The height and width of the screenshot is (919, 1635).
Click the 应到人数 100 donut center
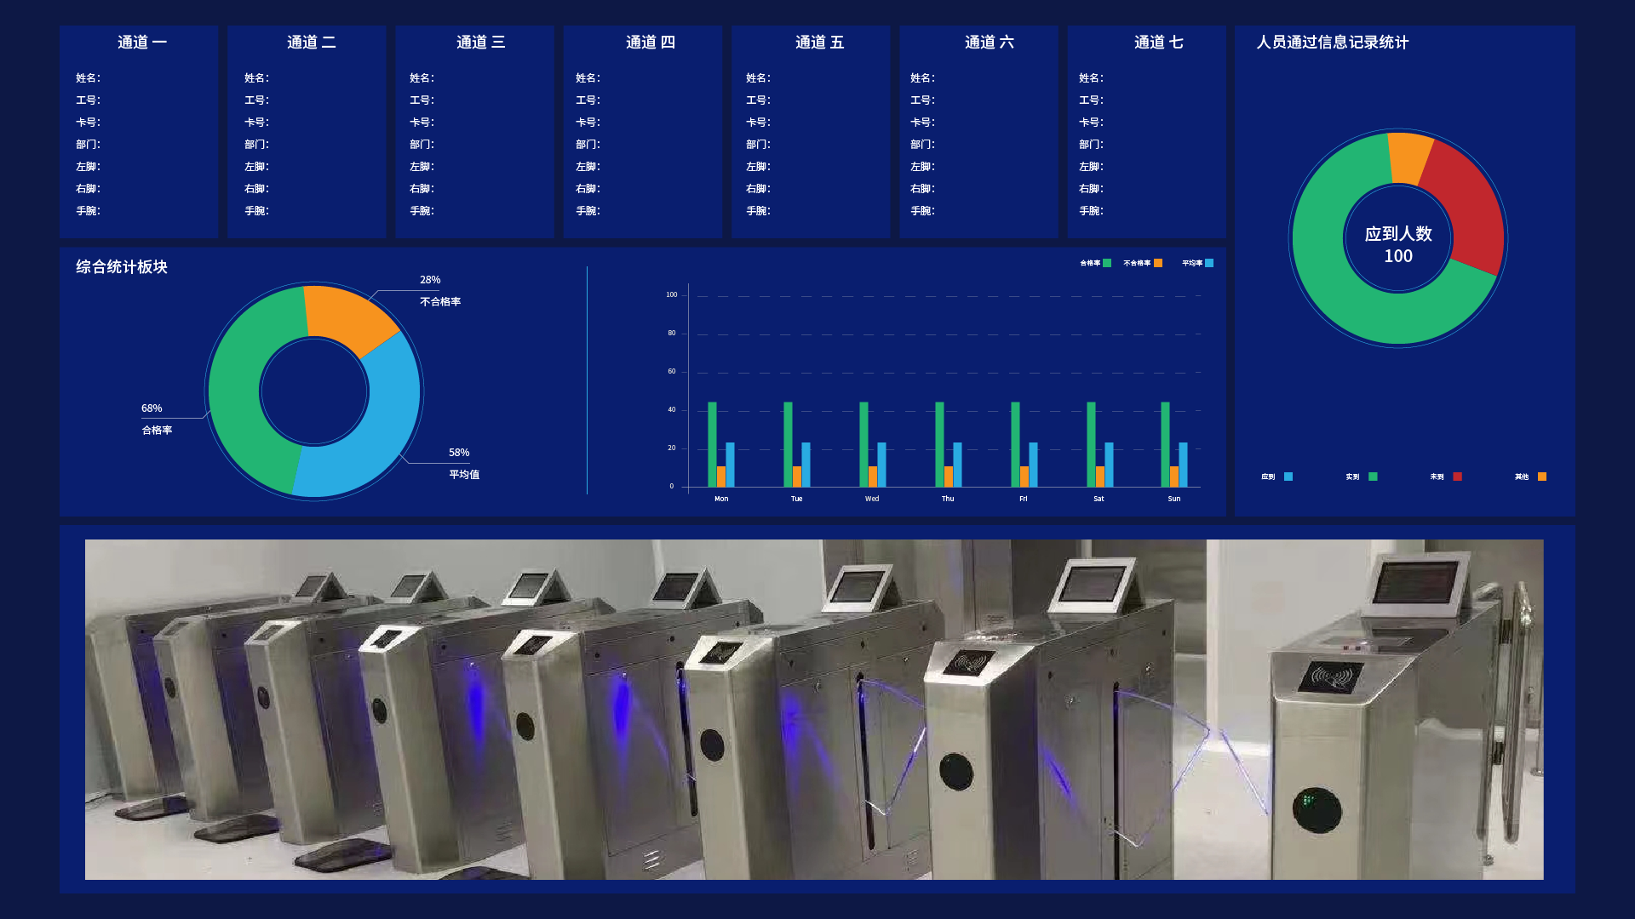click(x=1397, y=244)
